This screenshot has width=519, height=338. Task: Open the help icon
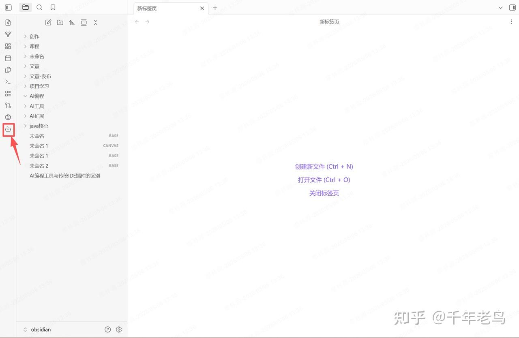[107, 329]
